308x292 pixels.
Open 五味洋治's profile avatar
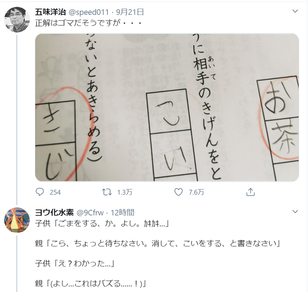(17, 19)
